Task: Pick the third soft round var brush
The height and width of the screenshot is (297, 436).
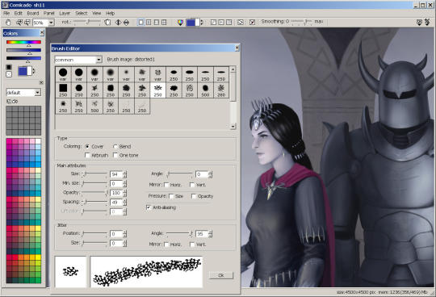Action: 94,74
